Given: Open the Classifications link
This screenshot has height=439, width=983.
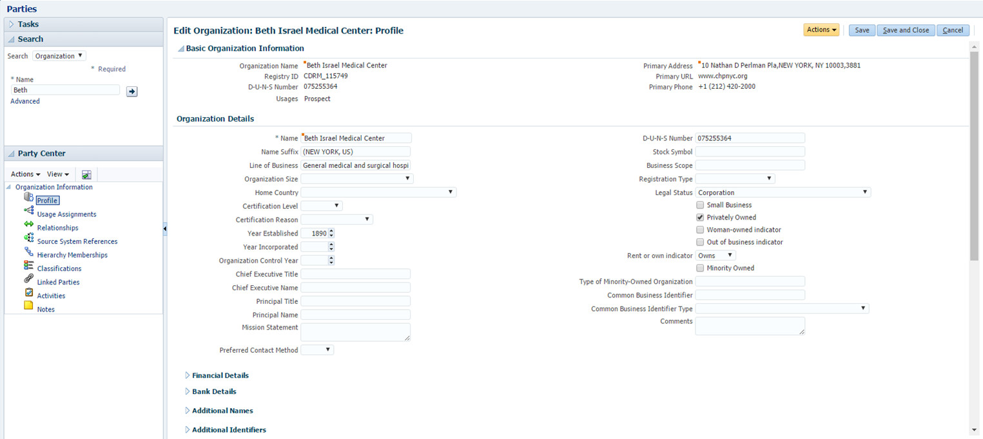Looking at the screenshot, I should pyautogui.click(x=59, y=268).
